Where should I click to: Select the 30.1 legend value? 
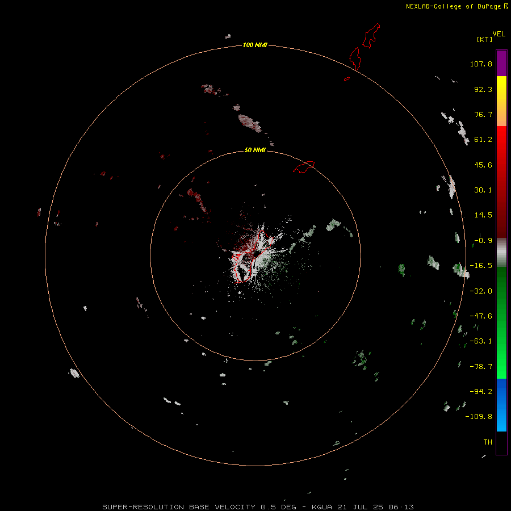pos(483,190)
